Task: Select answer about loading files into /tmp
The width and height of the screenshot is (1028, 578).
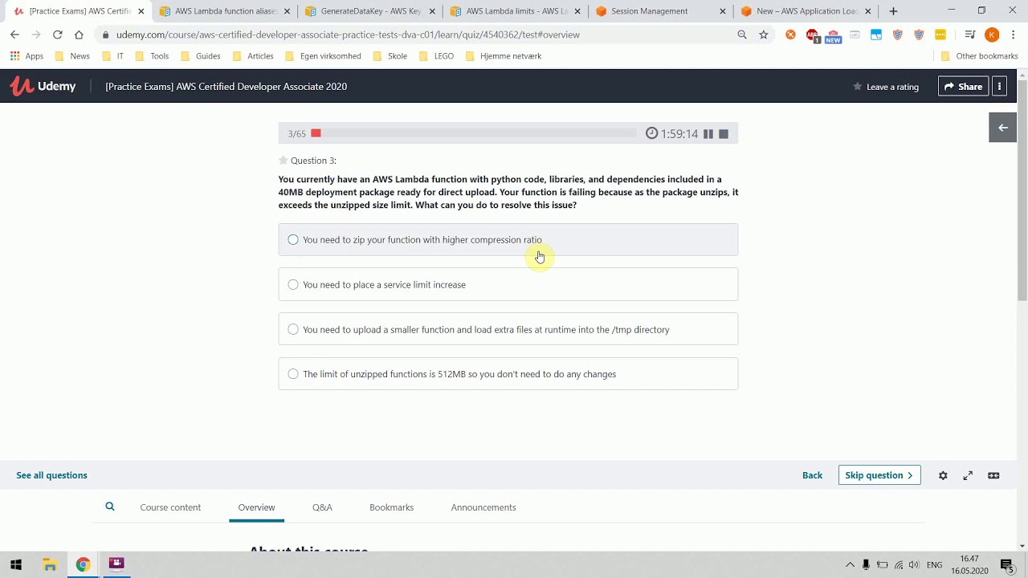Action: point(508,329)
